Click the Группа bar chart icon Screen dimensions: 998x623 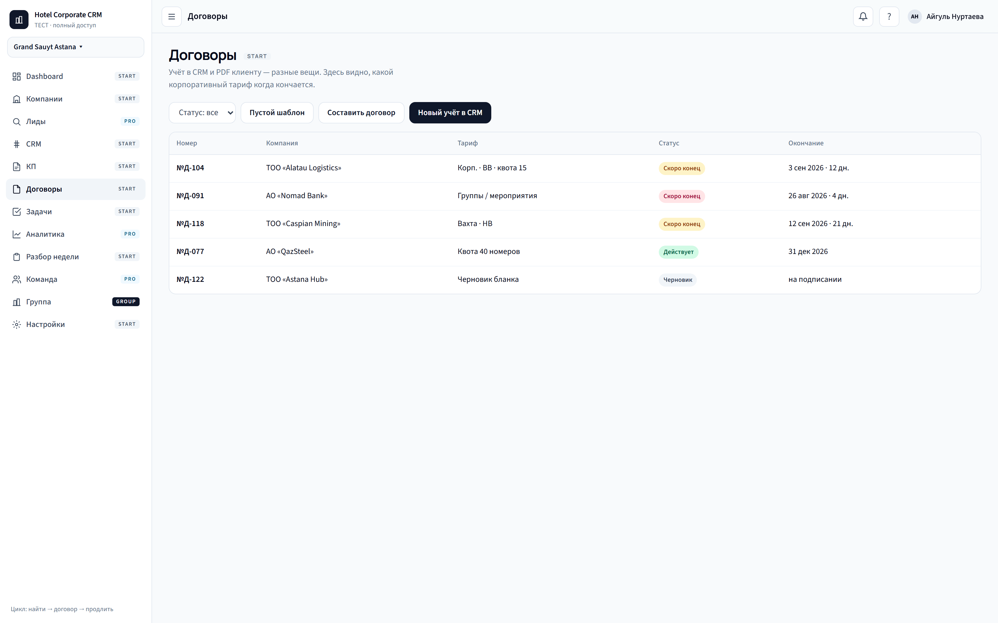click(x=17, y=302)
